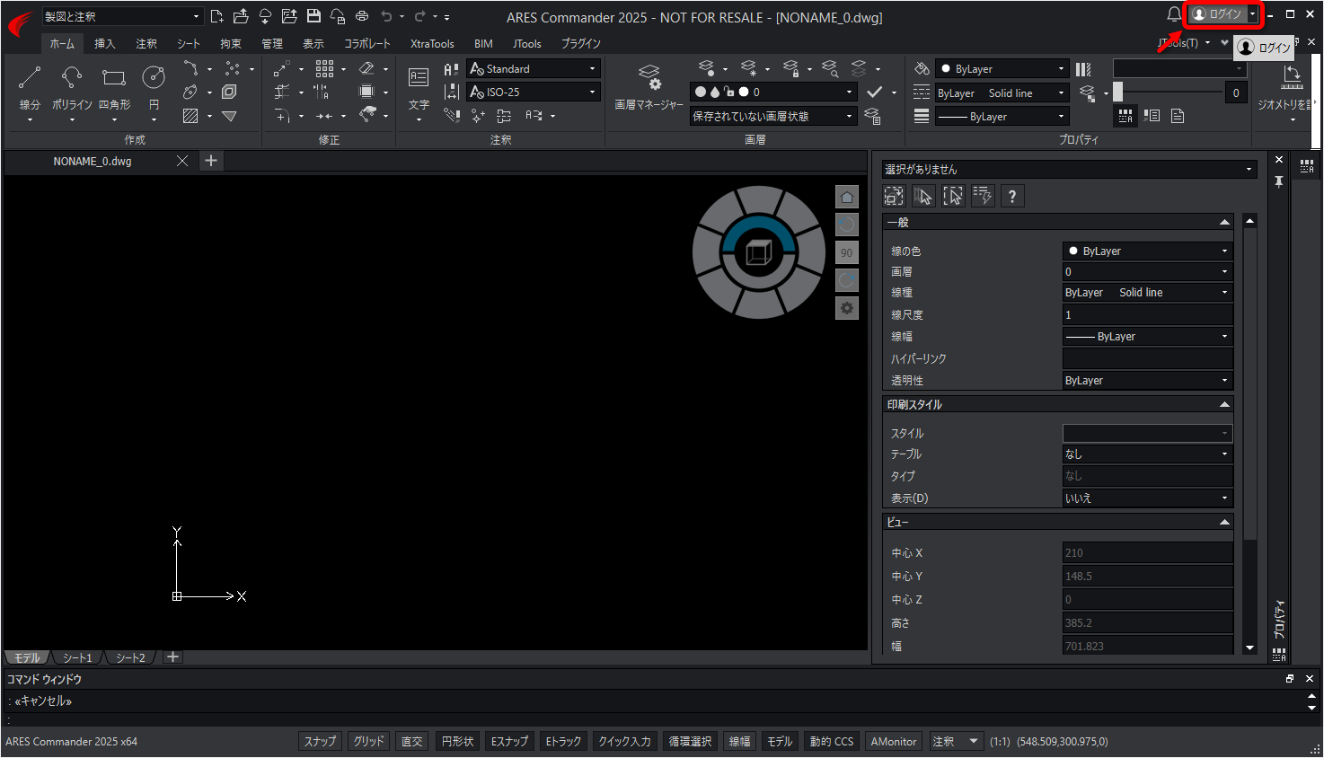The image size is (1324, 758).
Task: Choose the 四角形 rectangle tool
Action: (114, 88)
